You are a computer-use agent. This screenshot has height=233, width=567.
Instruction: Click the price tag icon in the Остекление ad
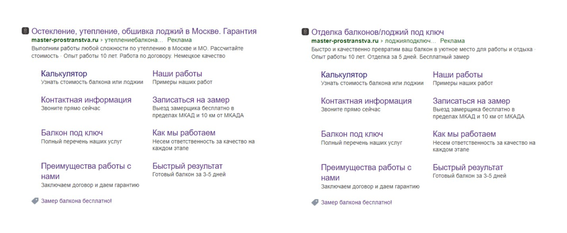coord(35,201)
